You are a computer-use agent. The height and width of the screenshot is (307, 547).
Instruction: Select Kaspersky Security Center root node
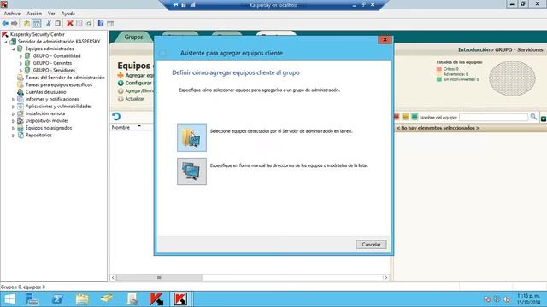point(37,34)
